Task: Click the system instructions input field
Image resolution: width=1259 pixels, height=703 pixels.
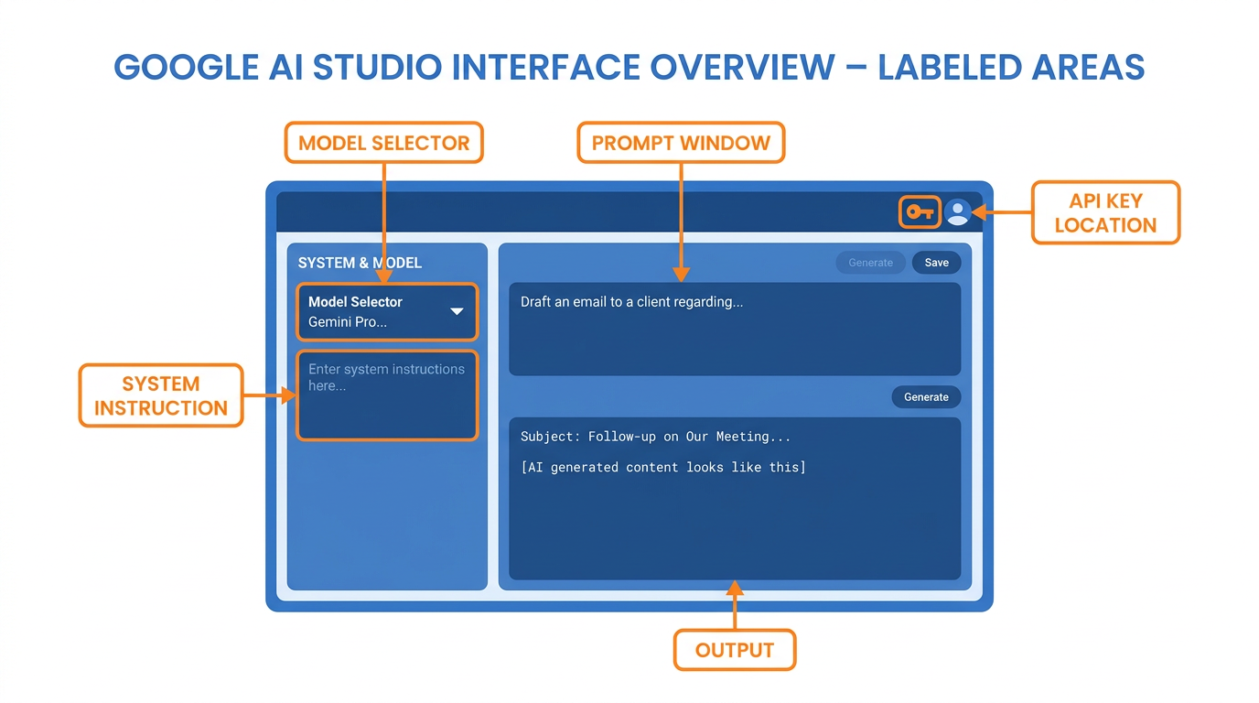Action: (387, 395)
